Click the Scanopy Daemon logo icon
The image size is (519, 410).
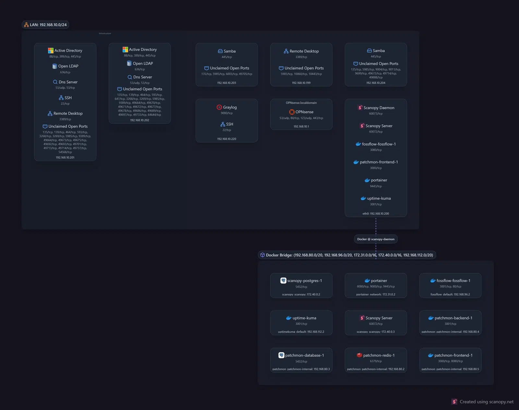pos(360,108)
